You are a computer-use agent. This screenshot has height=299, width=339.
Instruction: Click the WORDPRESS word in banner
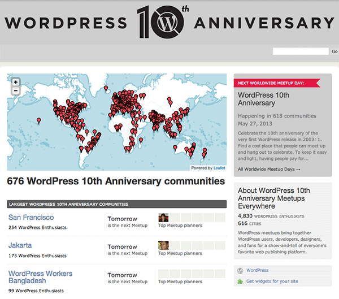coord(66,23)
